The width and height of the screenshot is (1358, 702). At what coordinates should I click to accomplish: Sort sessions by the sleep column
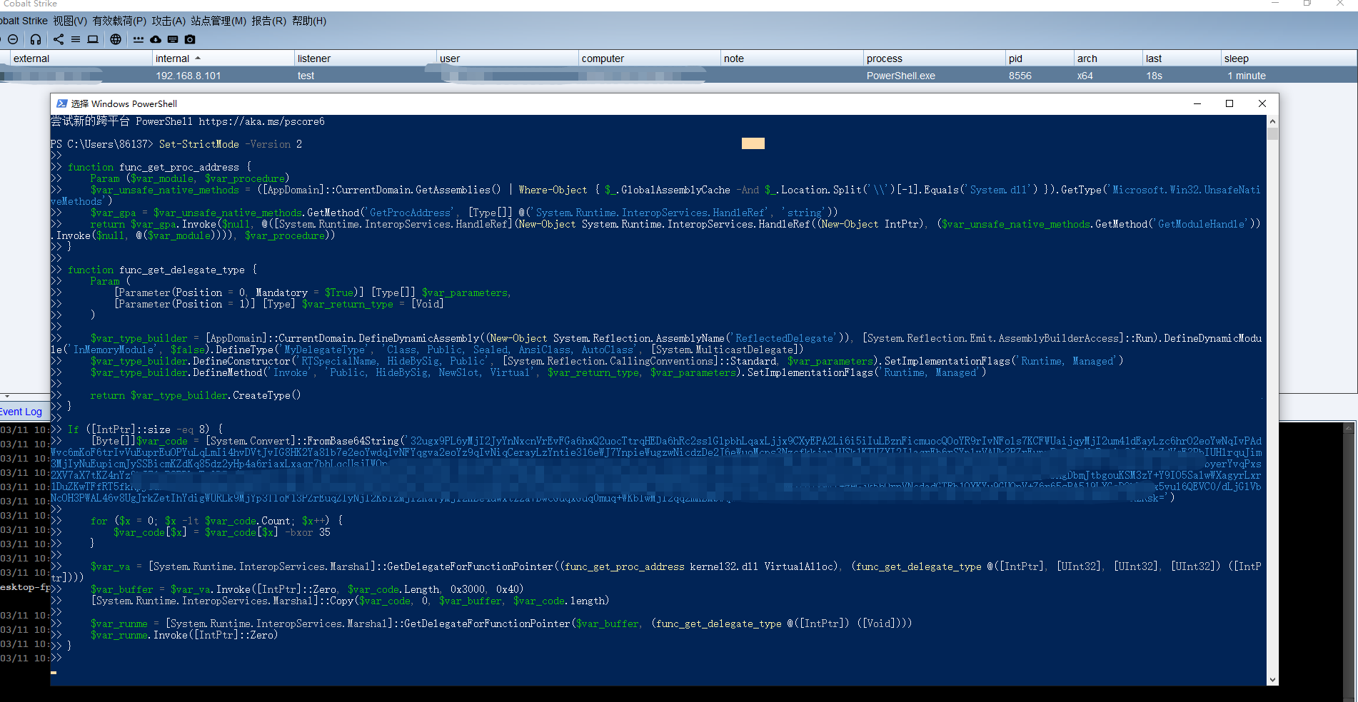pyautogui.click(x=1289, y=58)
